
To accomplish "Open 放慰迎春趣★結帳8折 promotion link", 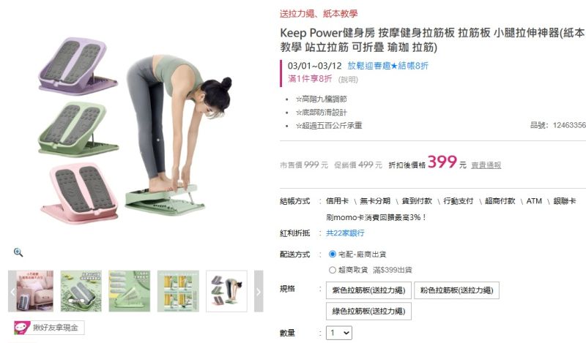I will click(388, 66).
